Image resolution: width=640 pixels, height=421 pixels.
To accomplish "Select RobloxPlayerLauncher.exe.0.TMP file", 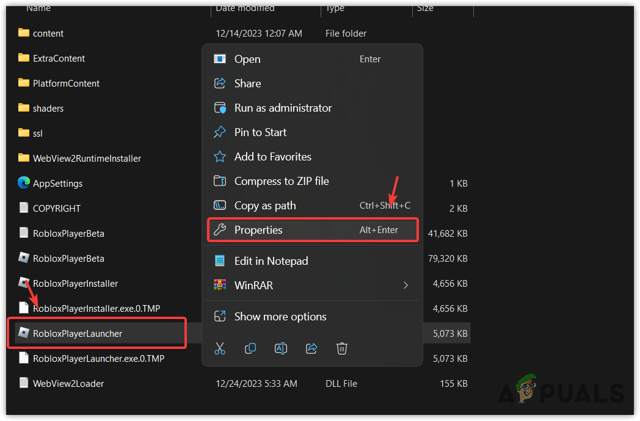I will pos(92,359).
